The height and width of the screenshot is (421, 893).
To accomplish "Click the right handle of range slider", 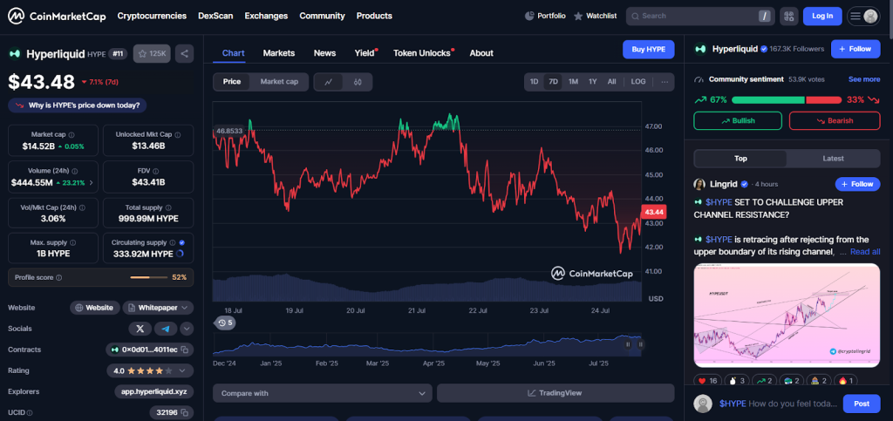I will pyautogui.click(x=641, y=344).
